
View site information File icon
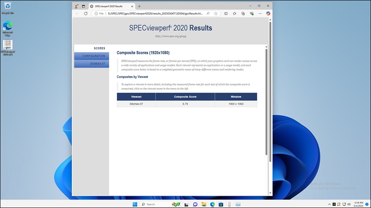tap(99, 13)
